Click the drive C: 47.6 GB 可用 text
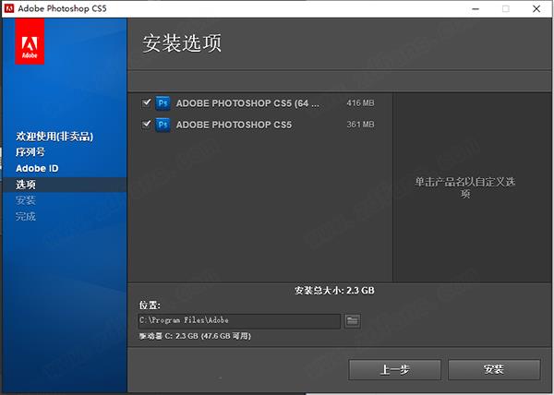554x395 pixels. (195, 336)
